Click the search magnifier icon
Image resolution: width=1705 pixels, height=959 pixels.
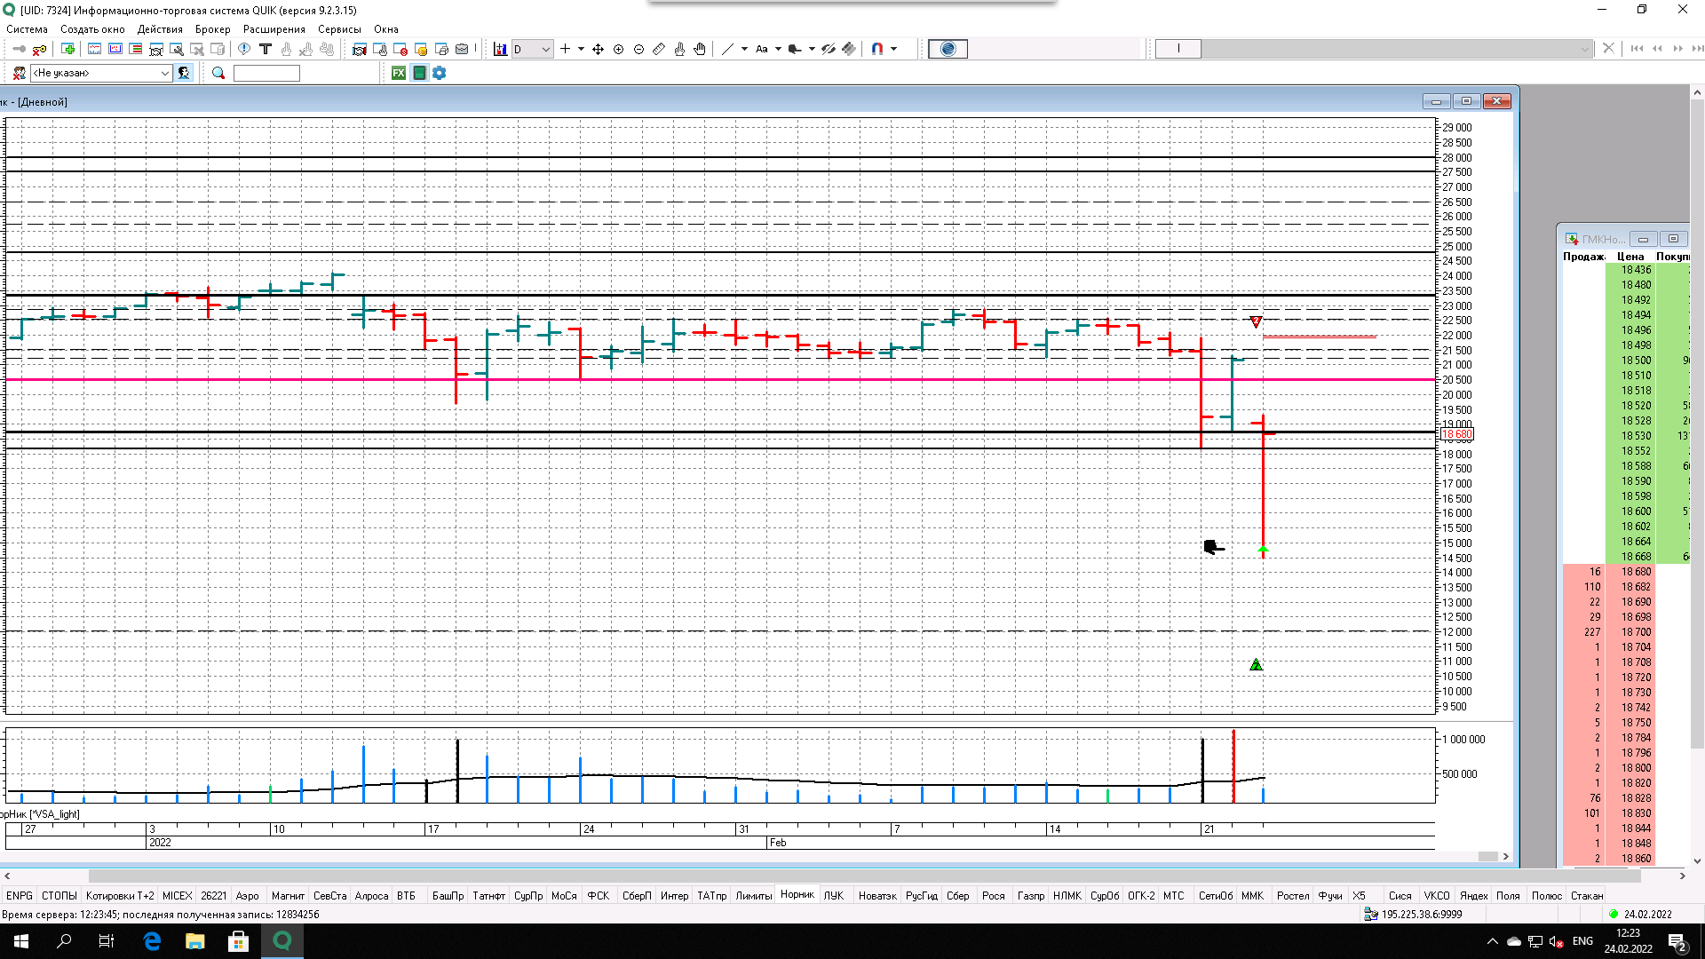pos(218,74)
